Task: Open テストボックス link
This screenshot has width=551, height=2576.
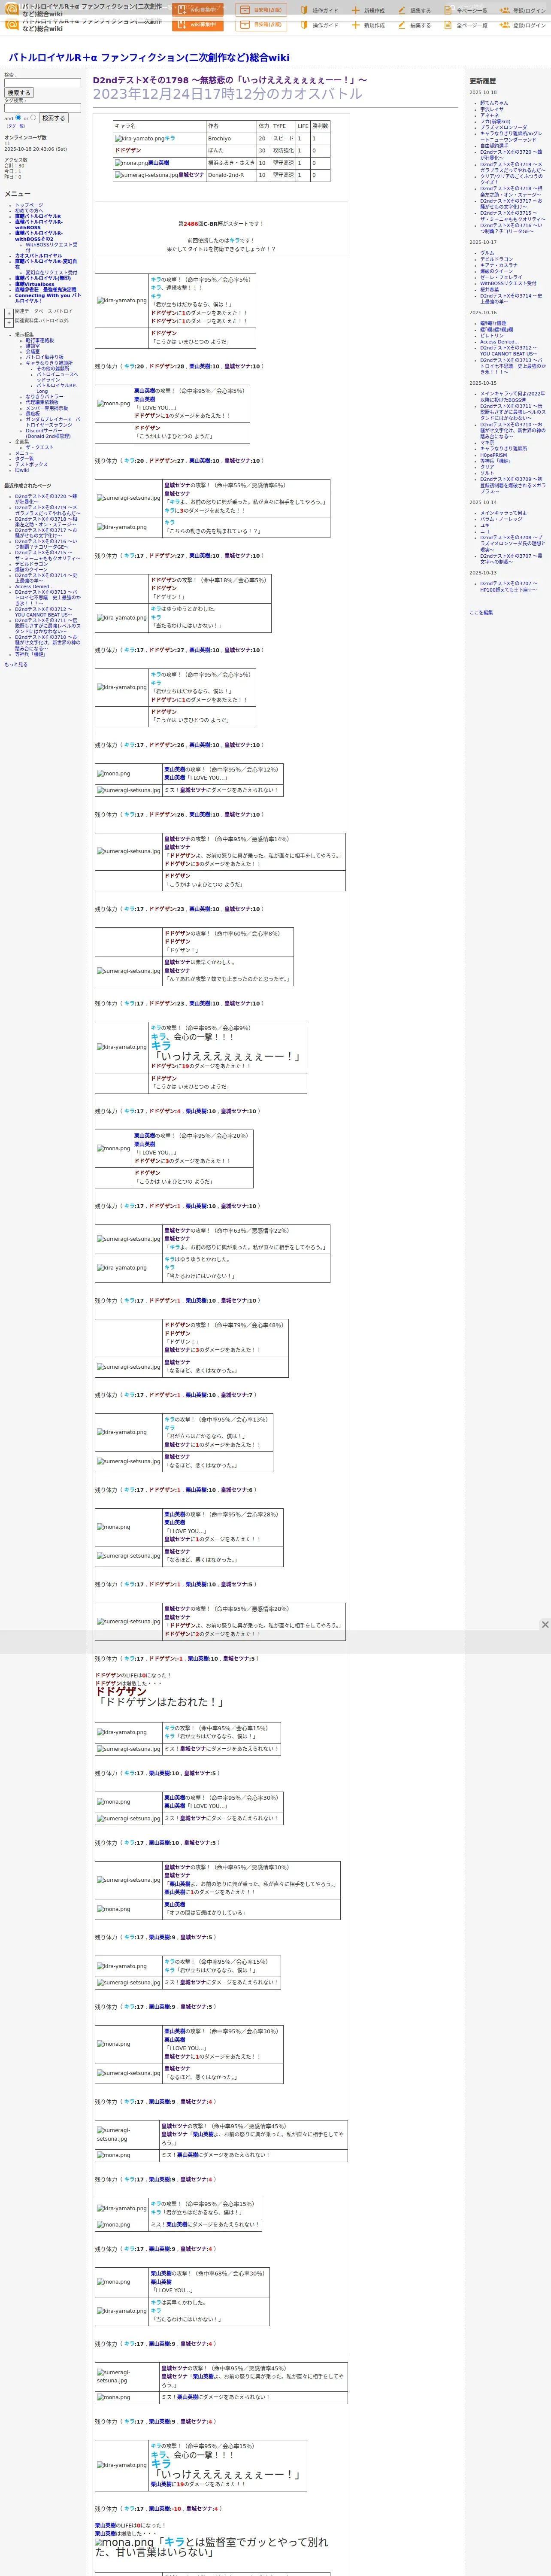Action: pyautogui.click(x=31, y=465)
